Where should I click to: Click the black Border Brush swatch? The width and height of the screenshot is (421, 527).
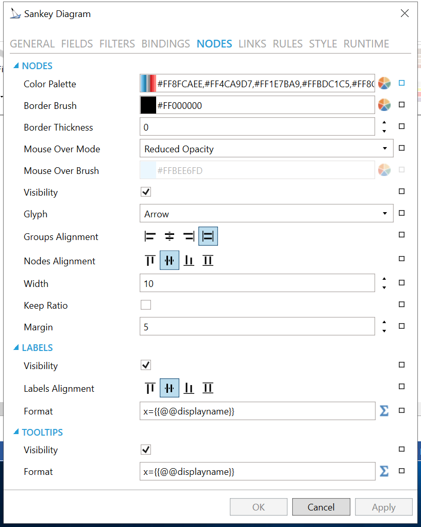tap(148, 105)
